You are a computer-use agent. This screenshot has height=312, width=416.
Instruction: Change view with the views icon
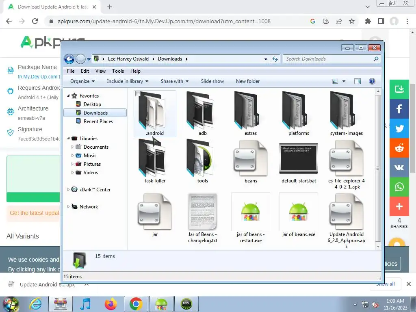[x=335, y=81]
